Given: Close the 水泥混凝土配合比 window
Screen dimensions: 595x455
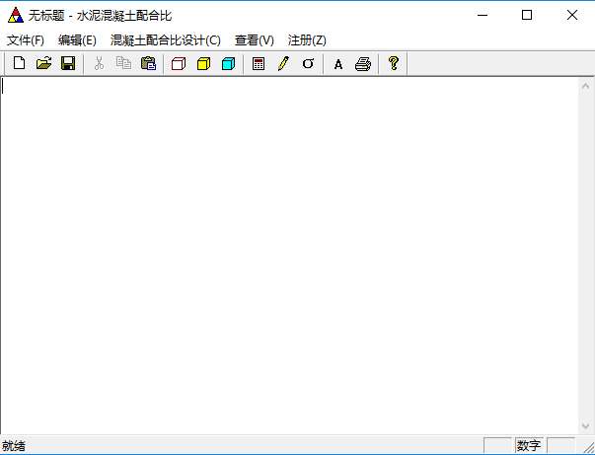Looking at the screenshot, I should (572, 15).
